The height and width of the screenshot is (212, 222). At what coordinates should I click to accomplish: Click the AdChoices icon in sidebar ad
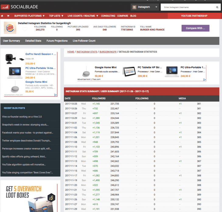pos(56,95)
